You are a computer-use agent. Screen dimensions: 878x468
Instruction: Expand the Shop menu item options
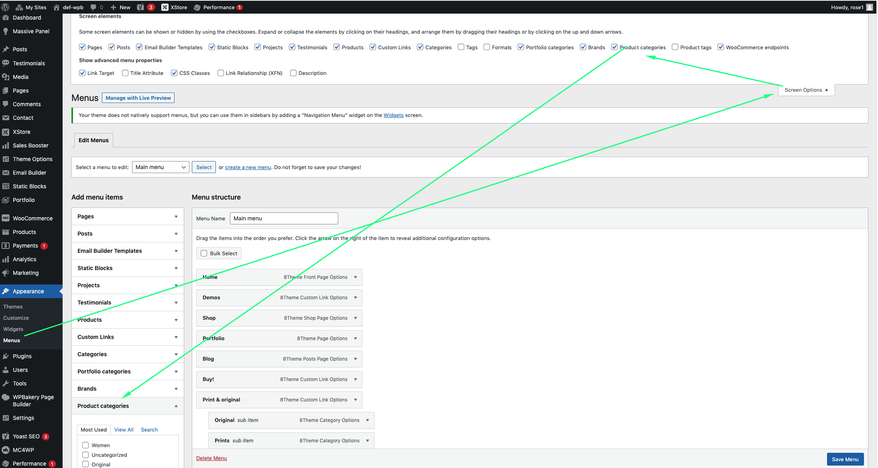(356, 318)
